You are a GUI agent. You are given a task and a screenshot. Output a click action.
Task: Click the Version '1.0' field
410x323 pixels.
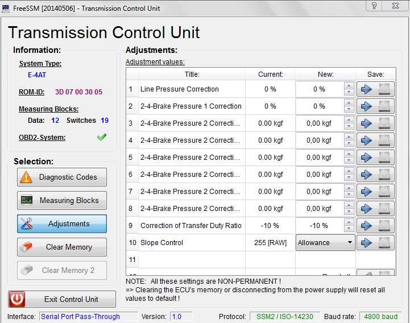tap(181, 317)
